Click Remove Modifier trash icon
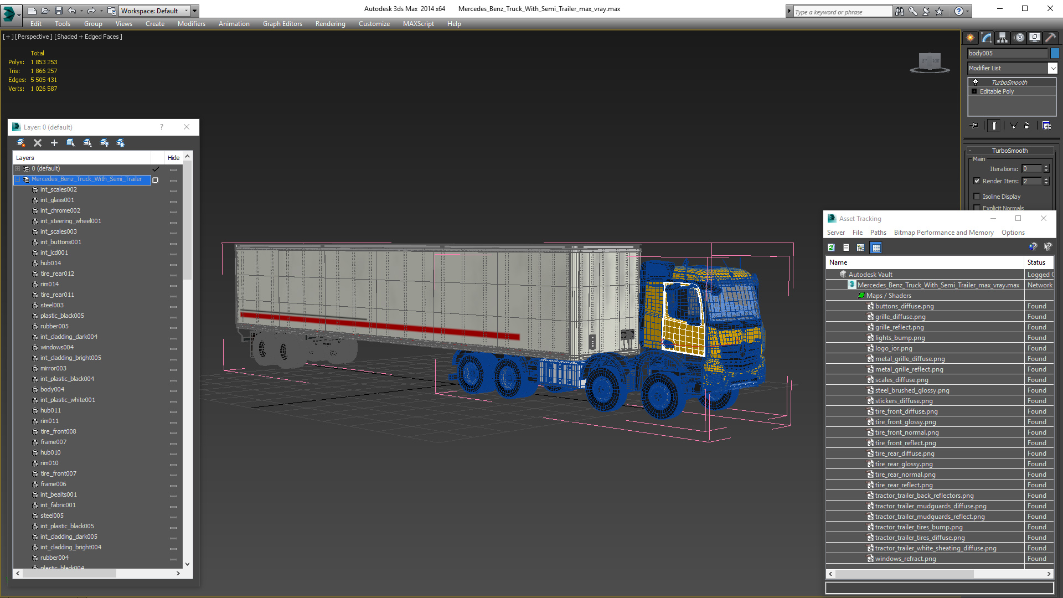Image resolution: width=1063 pixels, height=598 pixels. (x=1026, y=126)
